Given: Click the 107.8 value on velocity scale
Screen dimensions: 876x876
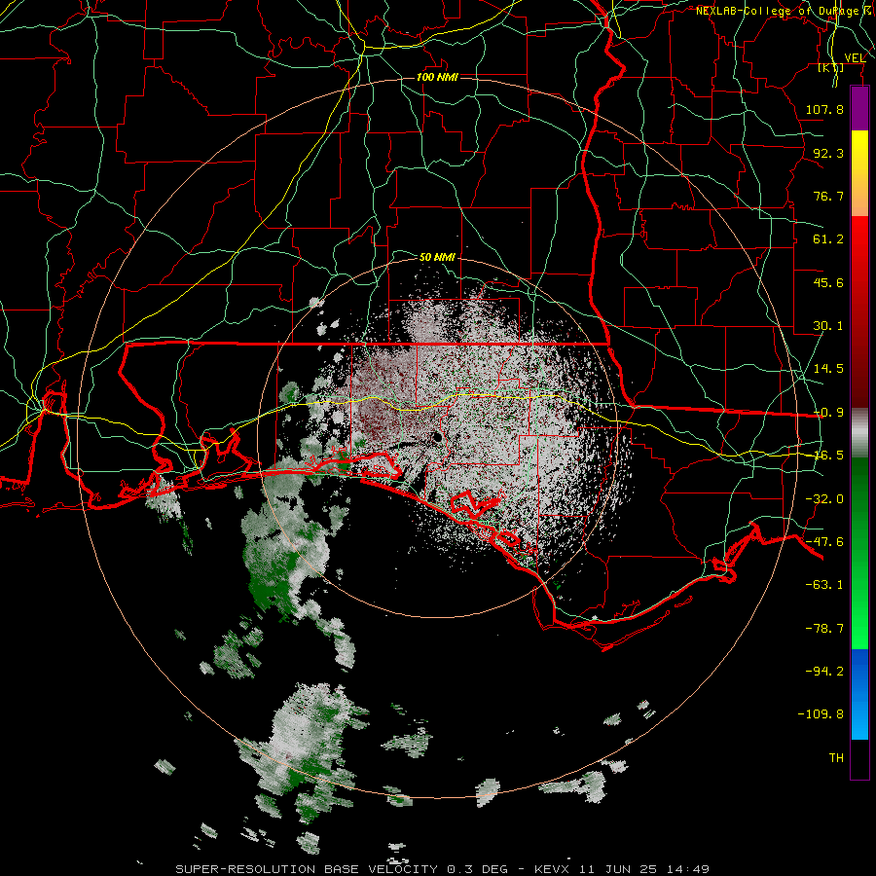Looking at the screenshot, I should [824, 109].
